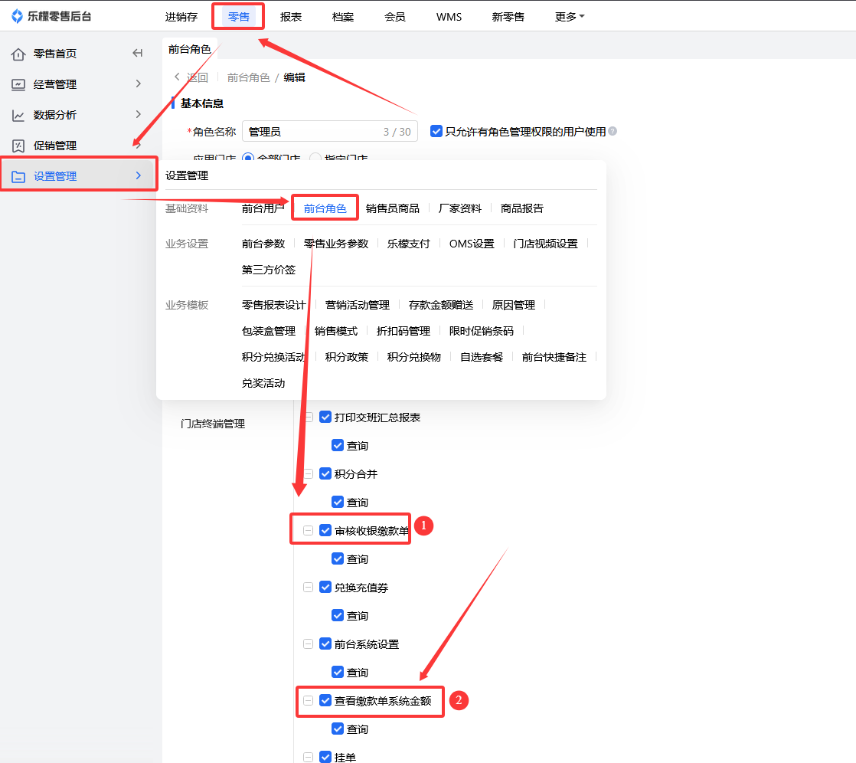This screenshot has height=763, width=856.
Task: Uncheck 查询 under 打印交班汇总报表
Action: pyautogui.click(x=338, y=445)
